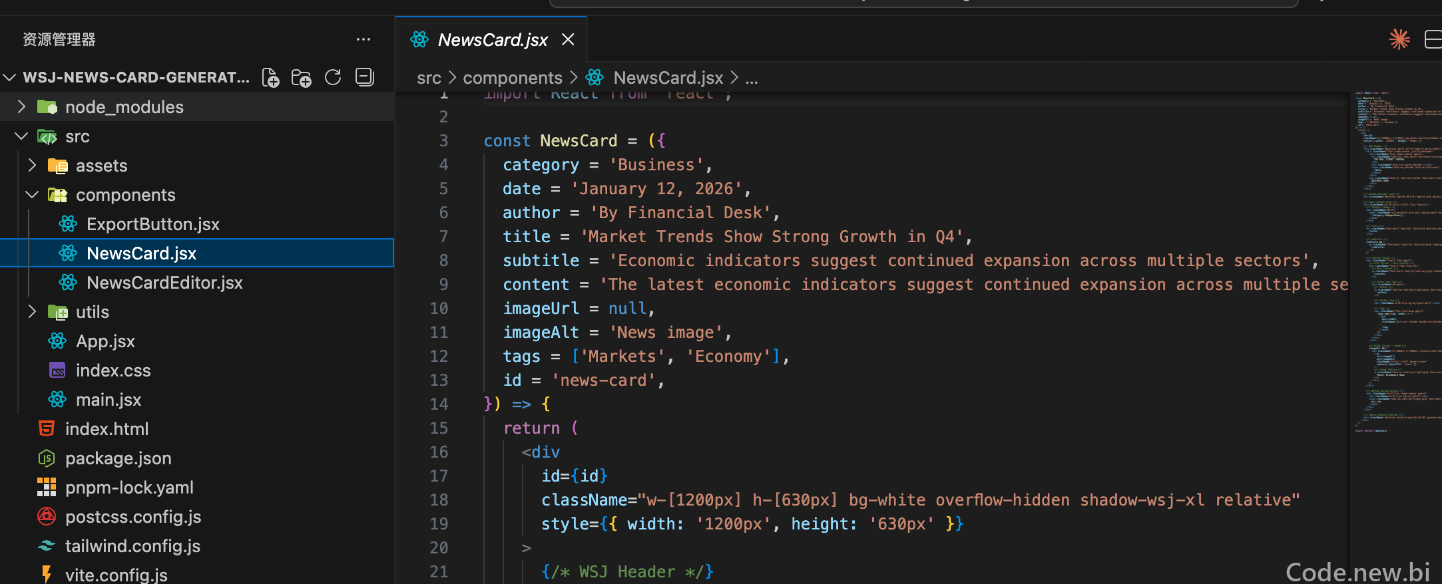Click the utils folder icon
The height and width of the screenshot is (584, 1442).
click(57, 311)
